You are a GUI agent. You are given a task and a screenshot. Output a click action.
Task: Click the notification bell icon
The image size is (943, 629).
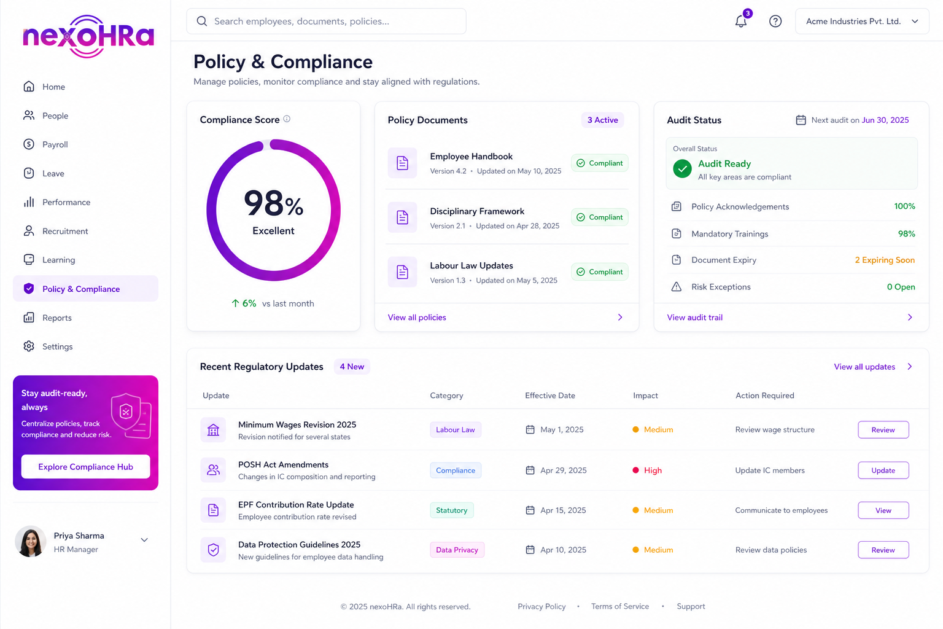pos(741,21)
